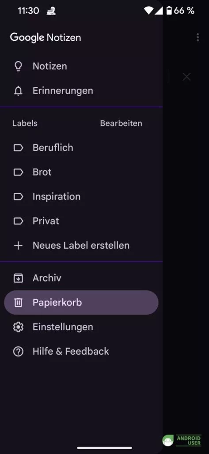Click the plus icon for new label
209x454 pixels.
[x=18, y=246]
